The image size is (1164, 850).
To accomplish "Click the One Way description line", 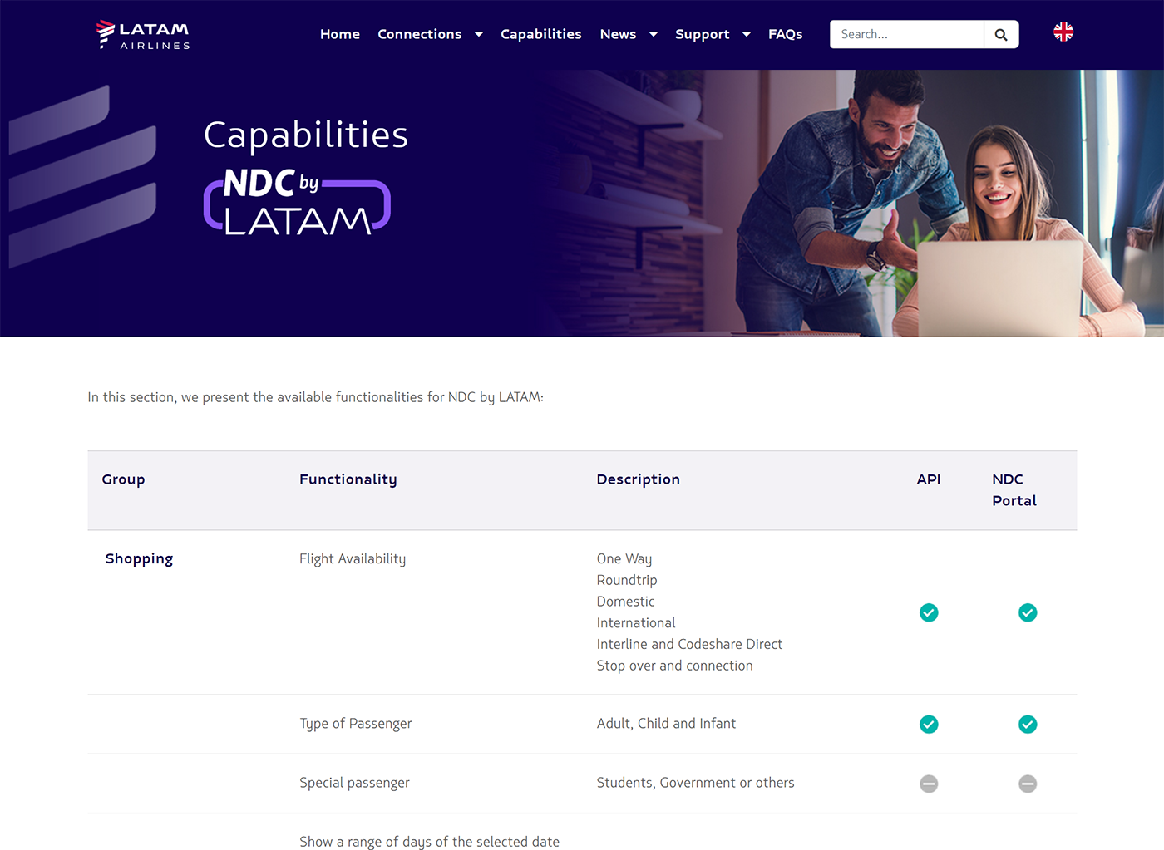I will click(624, 559).
